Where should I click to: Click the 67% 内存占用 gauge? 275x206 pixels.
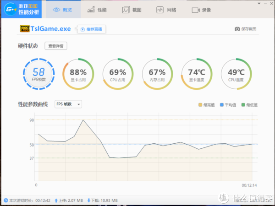(x=157, y=74)
